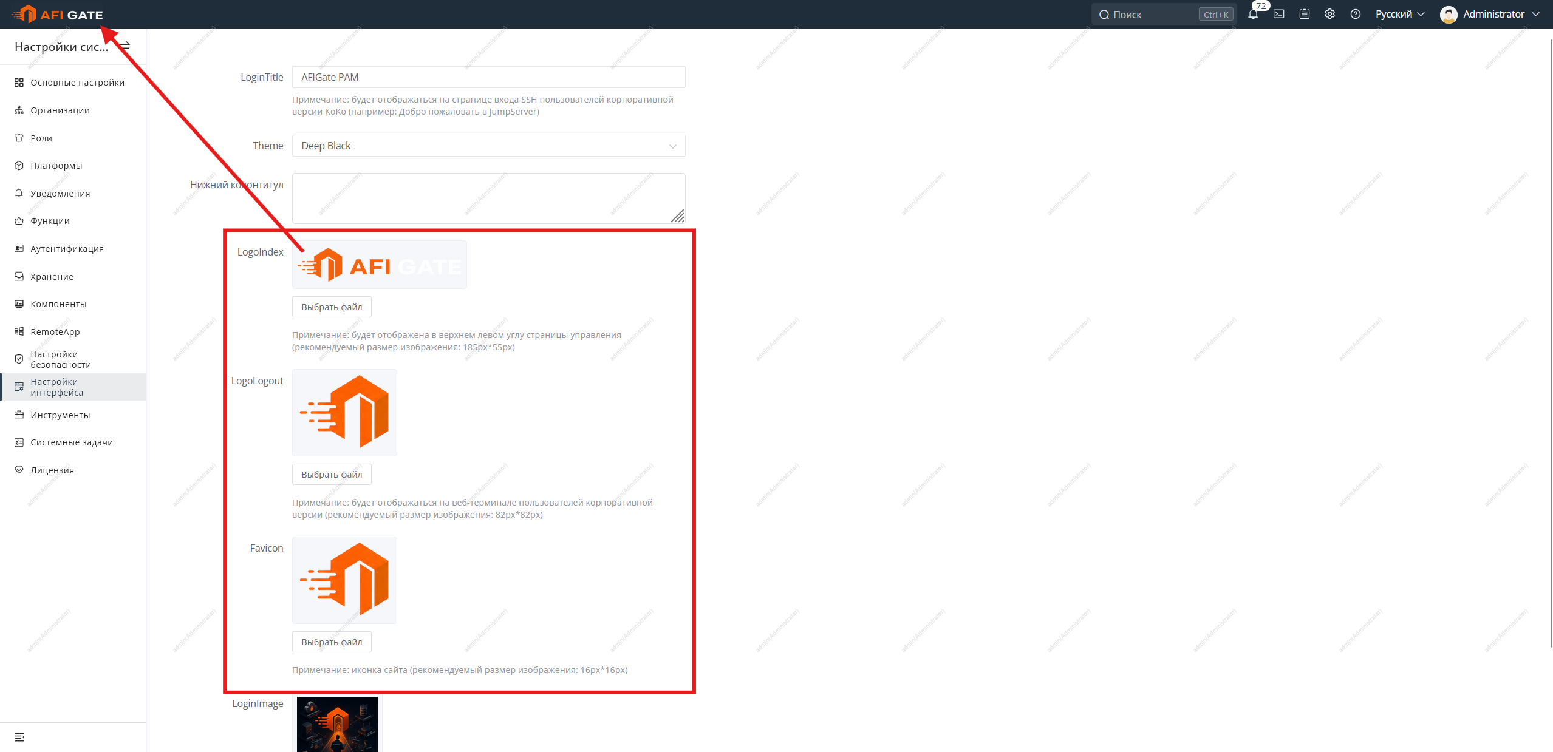Click the 72 notification count badge
This screenshot has width=1553, height=752.
pos(1261,7)
